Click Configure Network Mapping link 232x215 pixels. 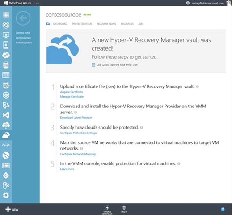(78, 154)
